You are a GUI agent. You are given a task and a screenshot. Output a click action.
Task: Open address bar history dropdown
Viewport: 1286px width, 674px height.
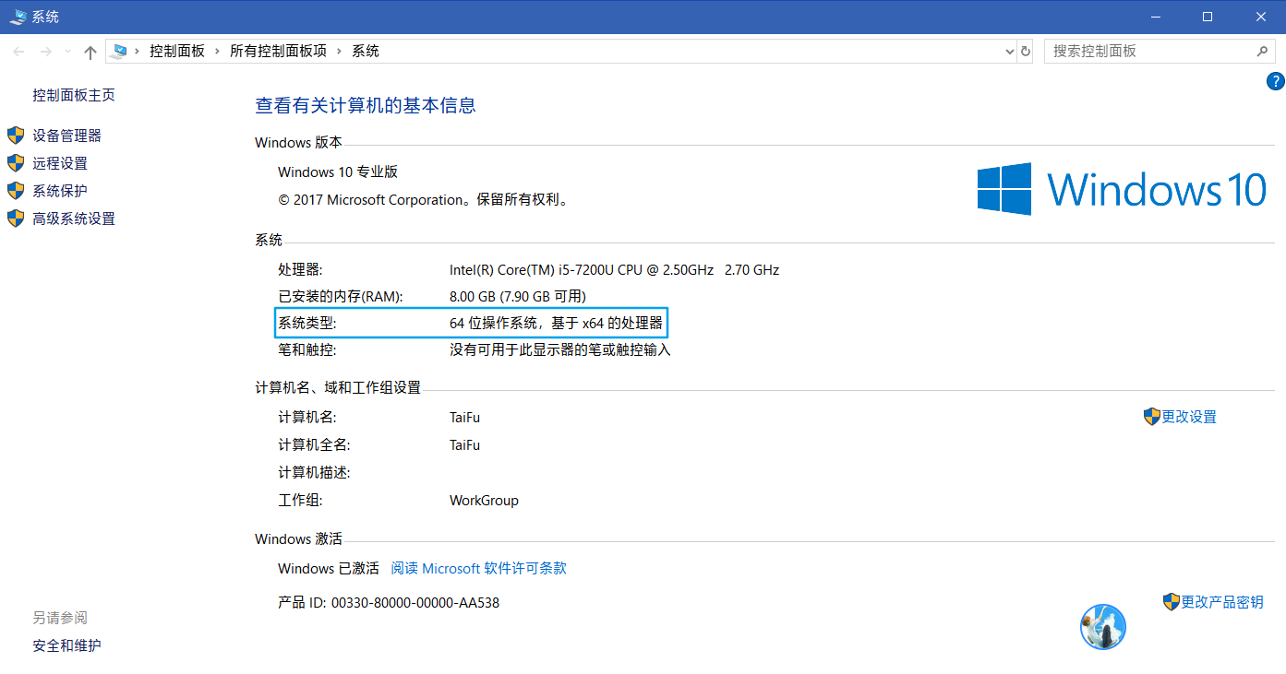1009,52
